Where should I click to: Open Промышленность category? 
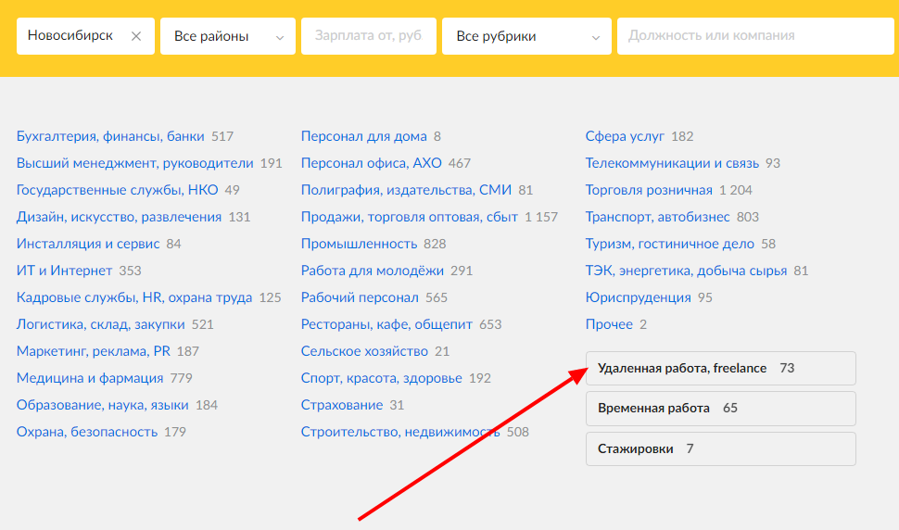coord(359,244)
